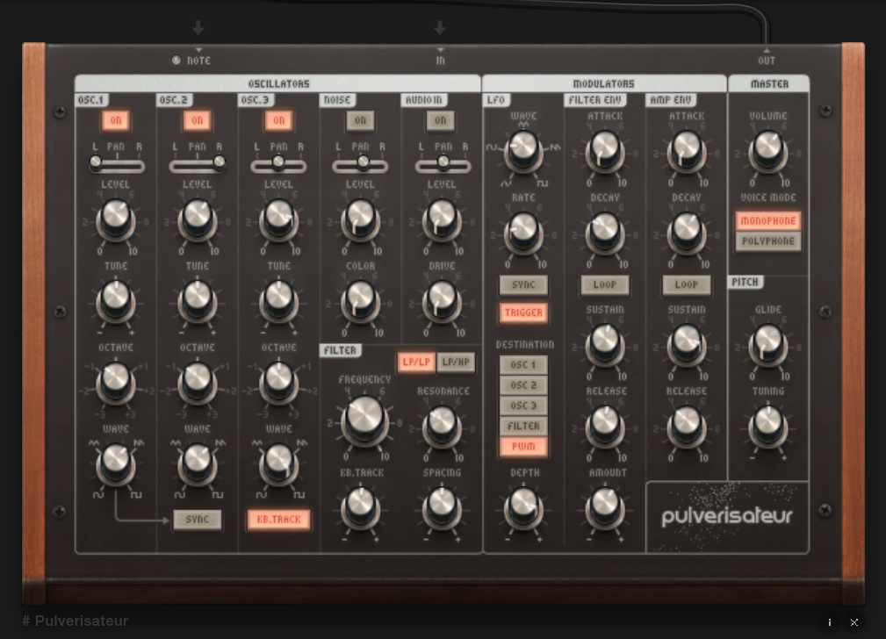The image size is (886, 639).
Task: Click Amp Env Sustain knob
Action: pos(687,344)
